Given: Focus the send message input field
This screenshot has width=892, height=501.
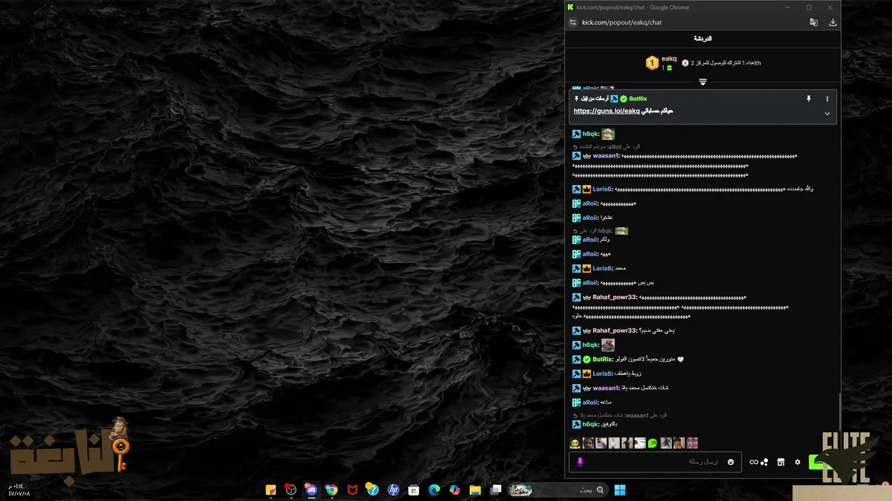Looking at the screenshot, I should [655, 462].
